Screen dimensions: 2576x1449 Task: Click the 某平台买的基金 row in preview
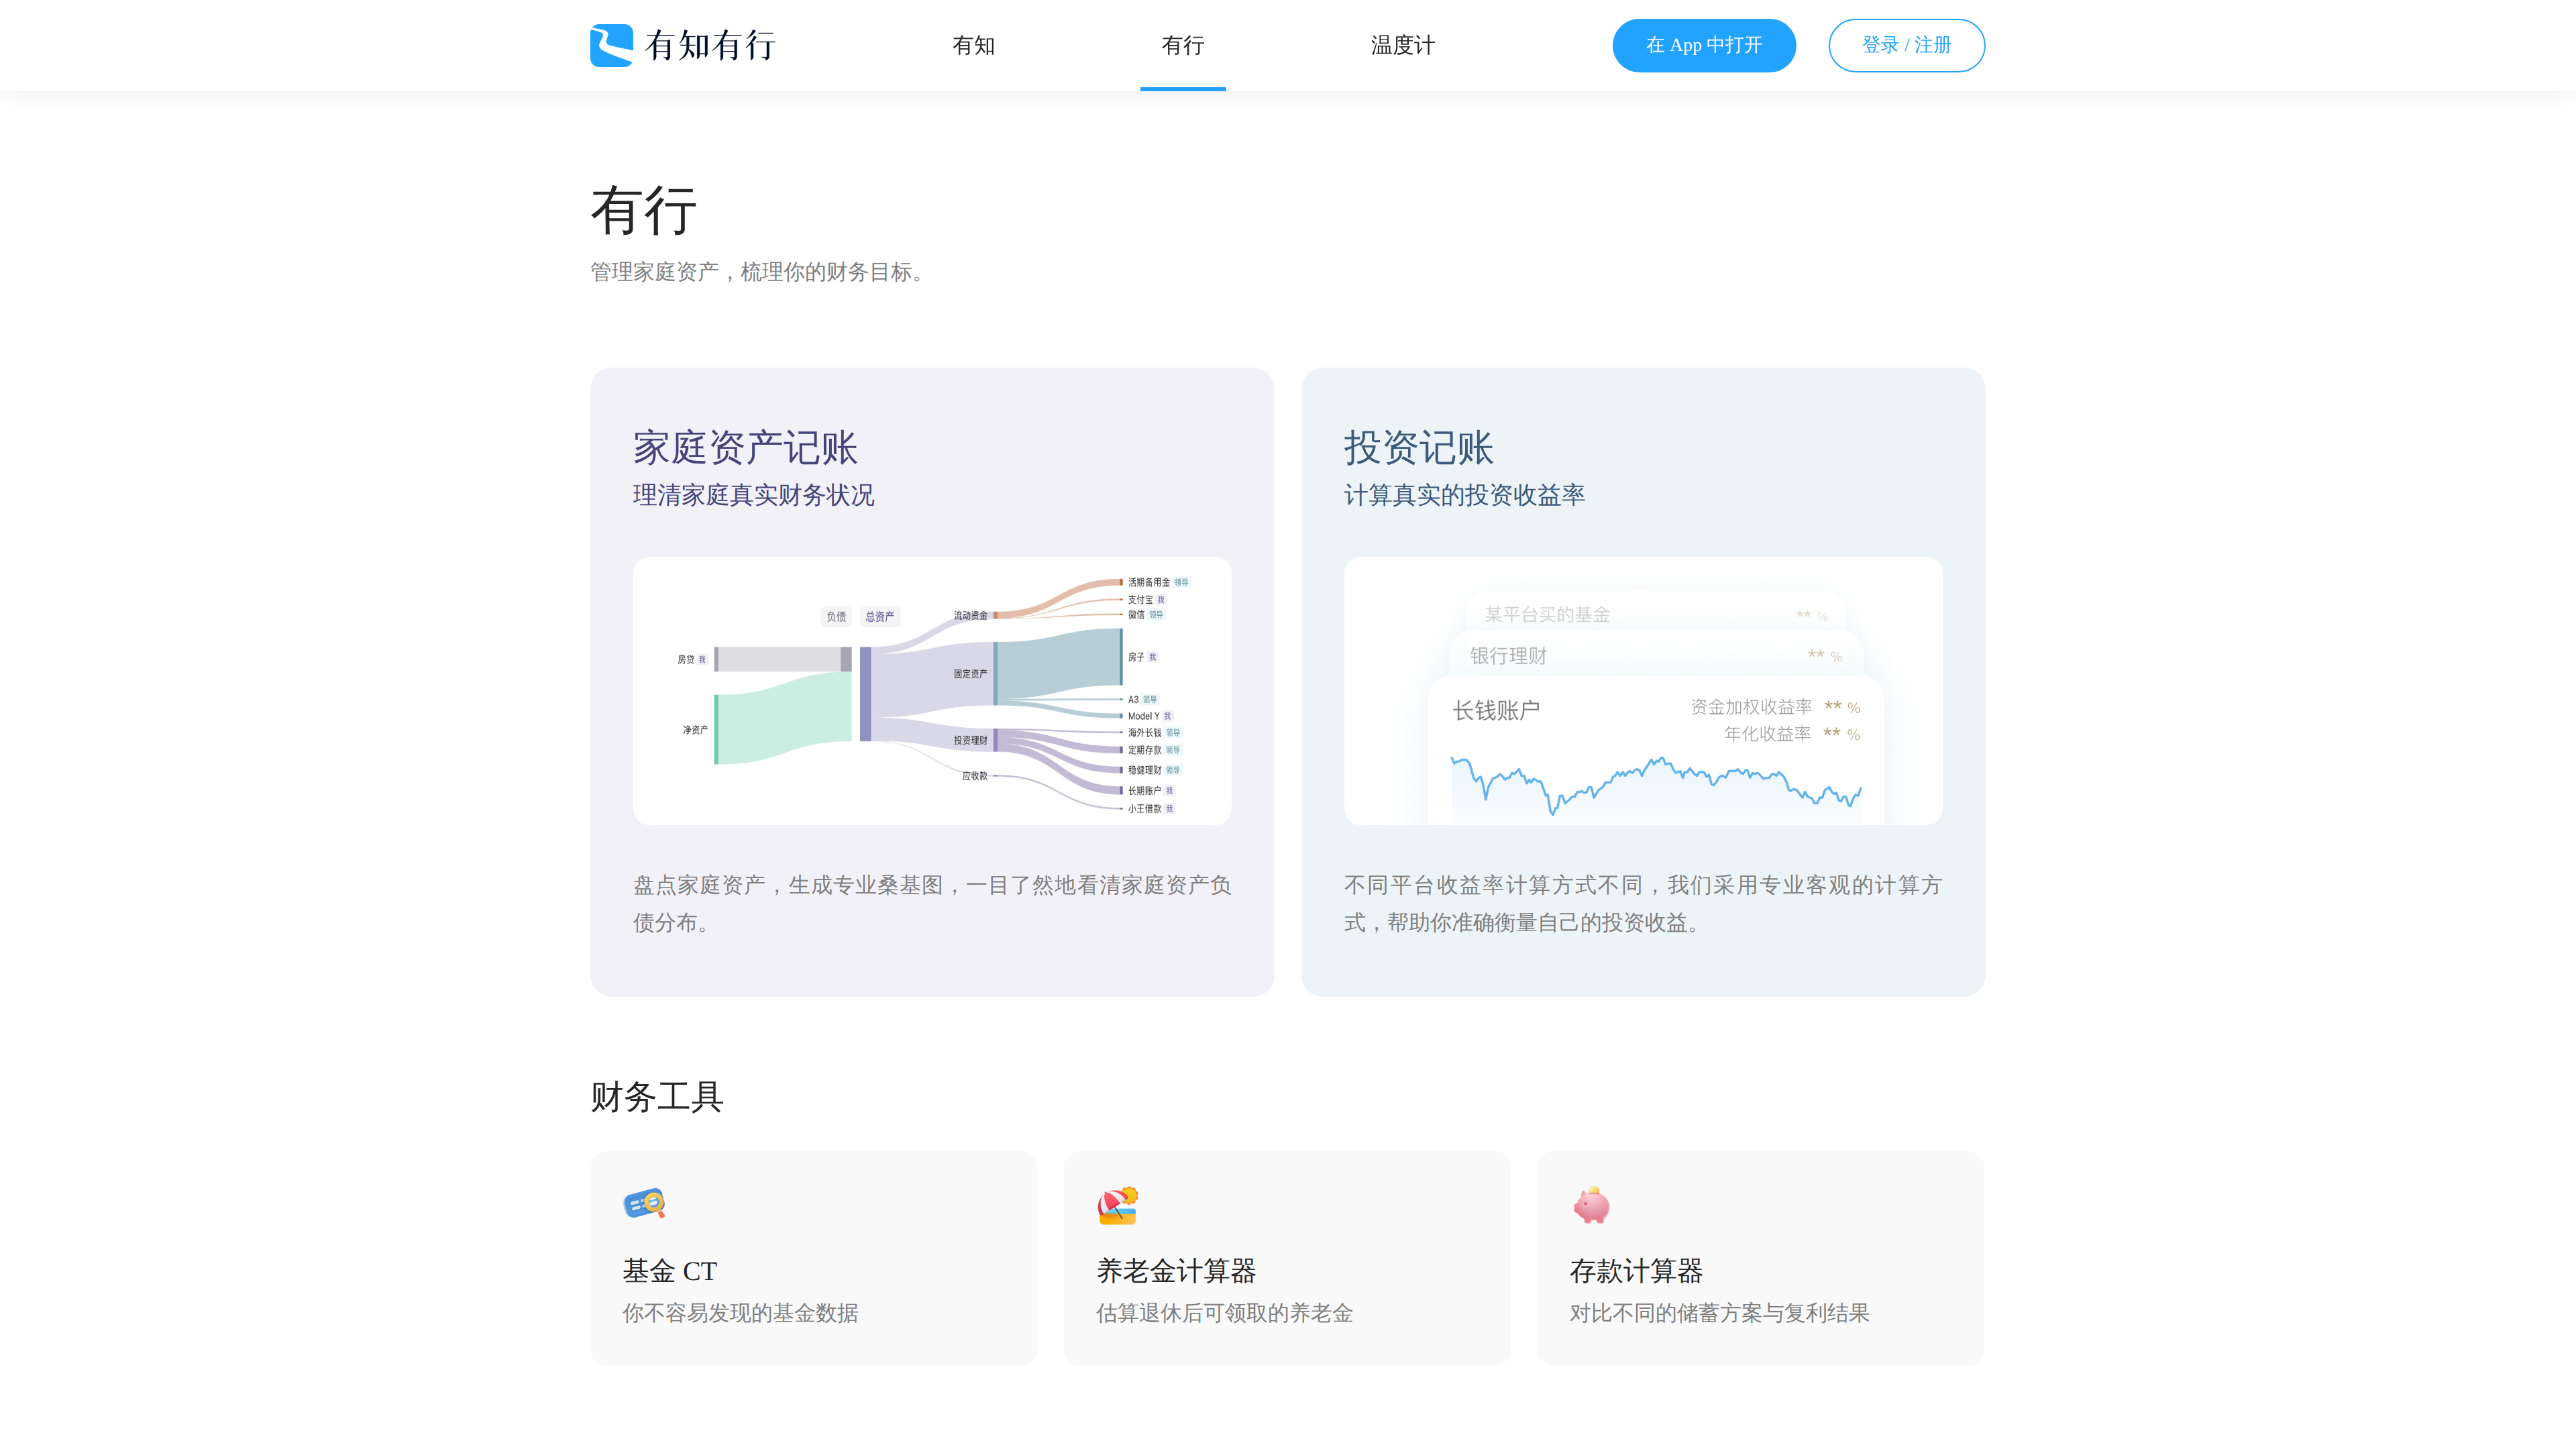coord(1656,614)
